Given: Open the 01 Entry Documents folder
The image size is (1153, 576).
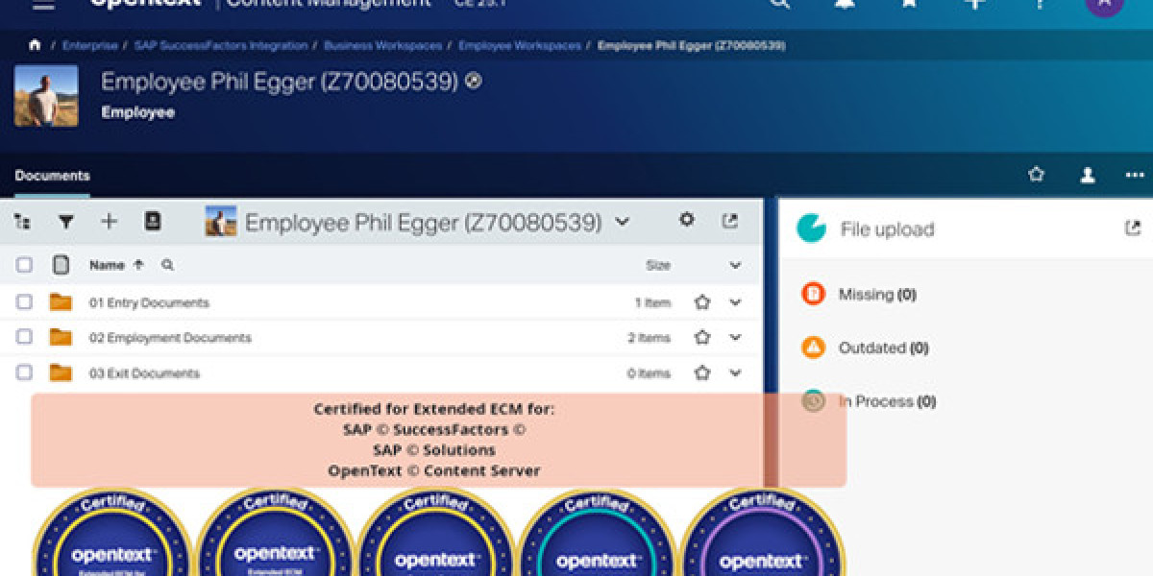Looking at the screenshot, I should [149, 302].
